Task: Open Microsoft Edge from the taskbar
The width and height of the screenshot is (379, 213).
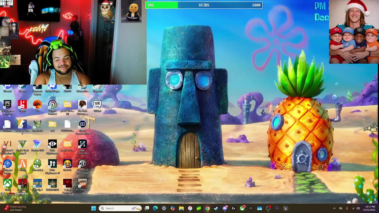Action: tap(155, 208)
